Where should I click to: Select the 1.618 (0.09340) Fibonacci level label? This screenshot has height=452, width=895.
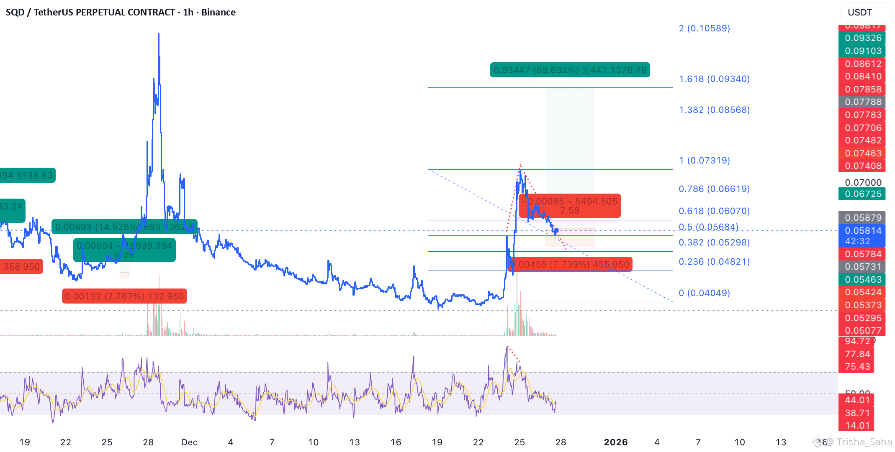coord(714,79)
